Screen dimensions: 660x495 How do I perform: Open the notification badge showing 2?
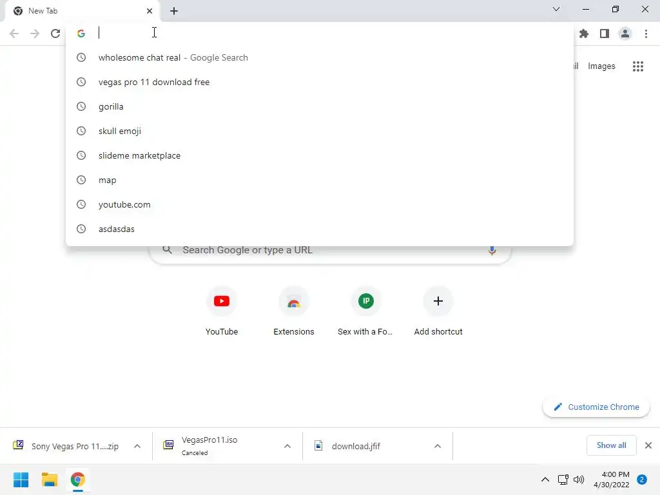(x=642, y=480)
